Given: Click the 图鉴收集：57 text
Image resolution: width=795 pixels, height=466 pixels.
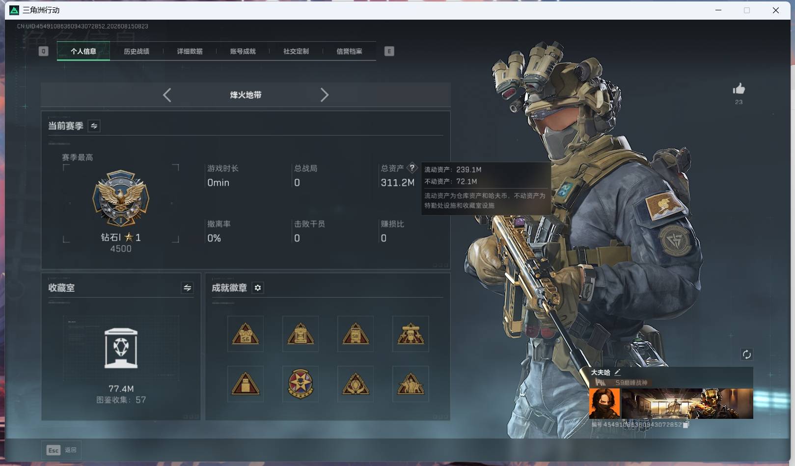Looking at the screenshot, I should pyautogui.click(x=121, y=400).
